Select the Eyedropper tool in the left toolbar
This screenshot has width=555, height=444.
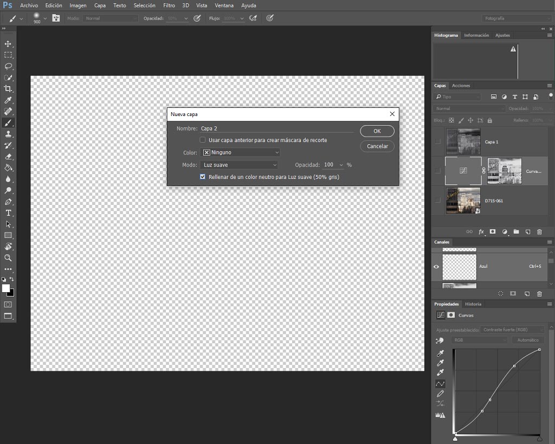8,100
